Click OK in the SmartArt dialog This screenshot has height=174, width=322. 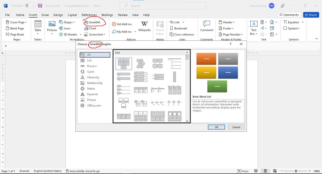(x=216, y=127)
